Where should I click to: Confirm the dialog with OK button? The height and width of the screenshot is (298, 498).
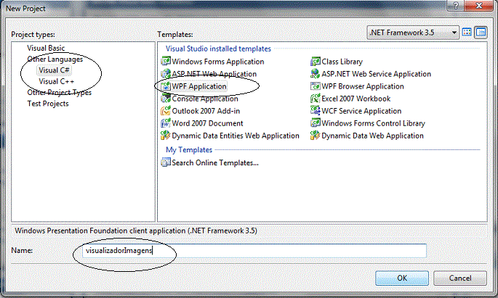pyautogui.click(x=402, y=278)
